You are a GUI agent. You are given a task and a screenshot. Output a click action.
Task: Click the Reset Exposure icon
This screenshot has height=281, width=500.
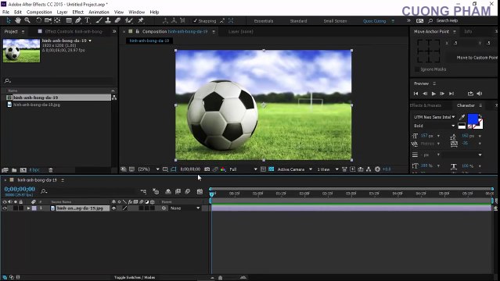378,169
